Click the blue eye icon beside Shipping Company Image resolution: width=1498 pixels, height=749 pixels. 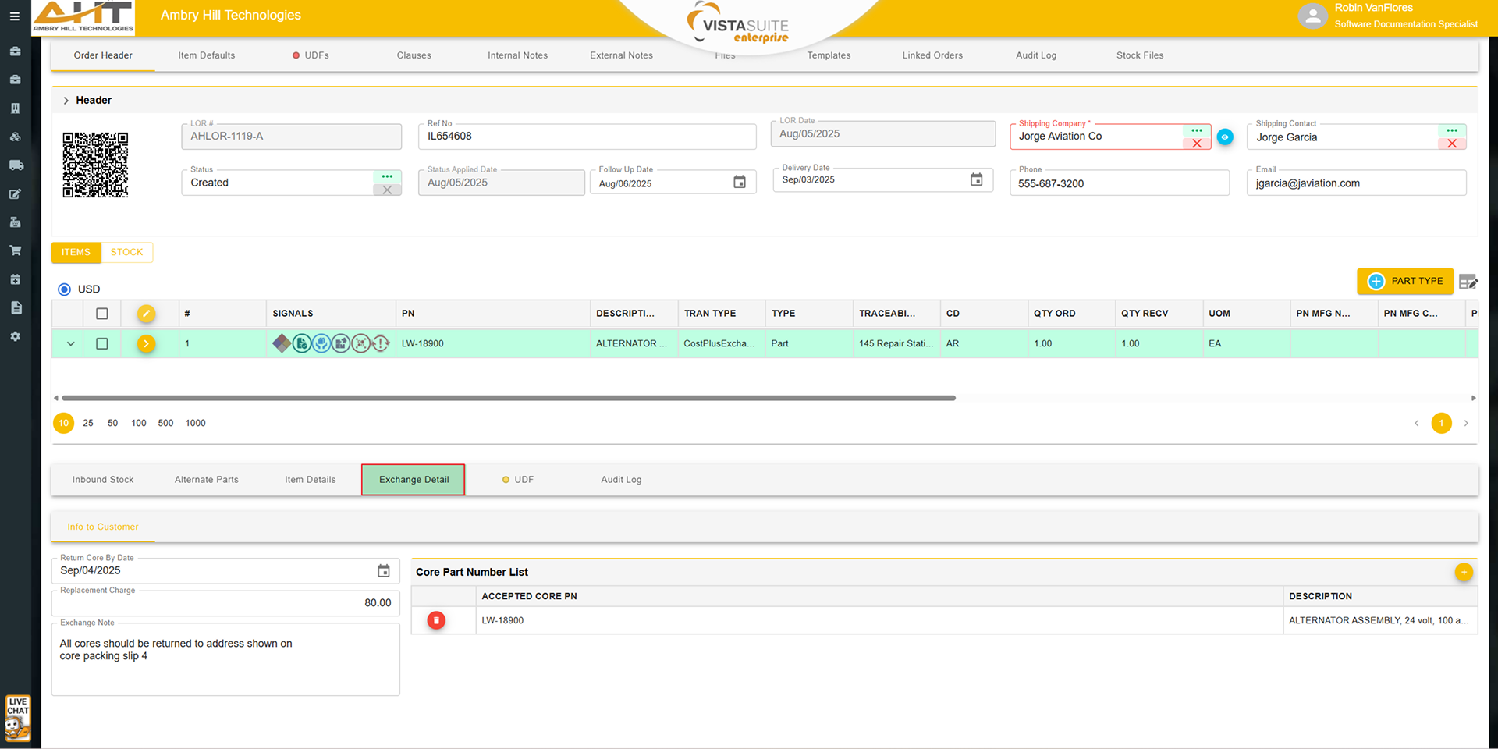[x=1225, y=137]
